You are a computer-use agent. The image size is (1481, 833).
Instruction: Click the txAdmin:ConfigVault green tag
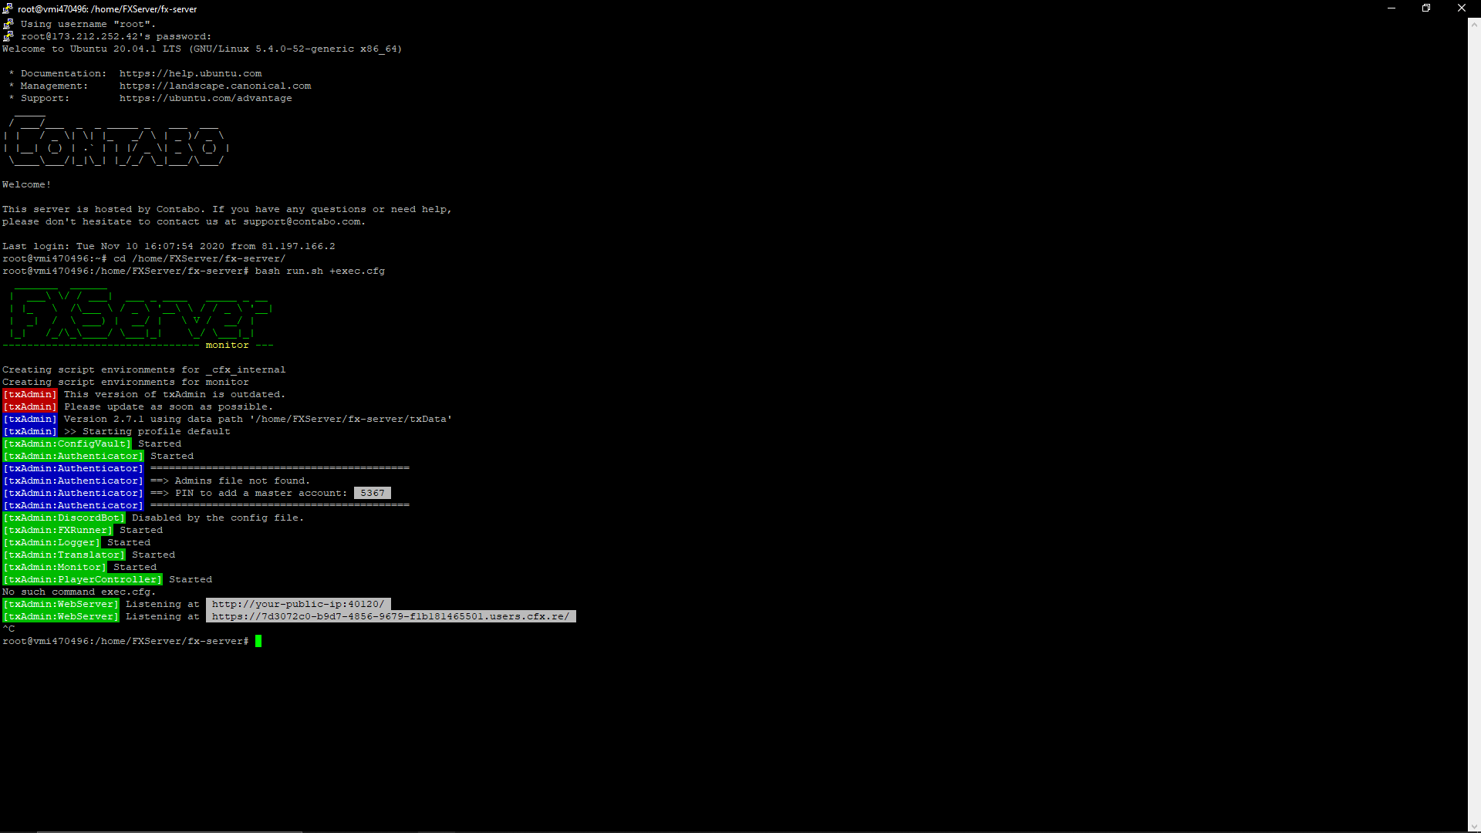point(67,443)
